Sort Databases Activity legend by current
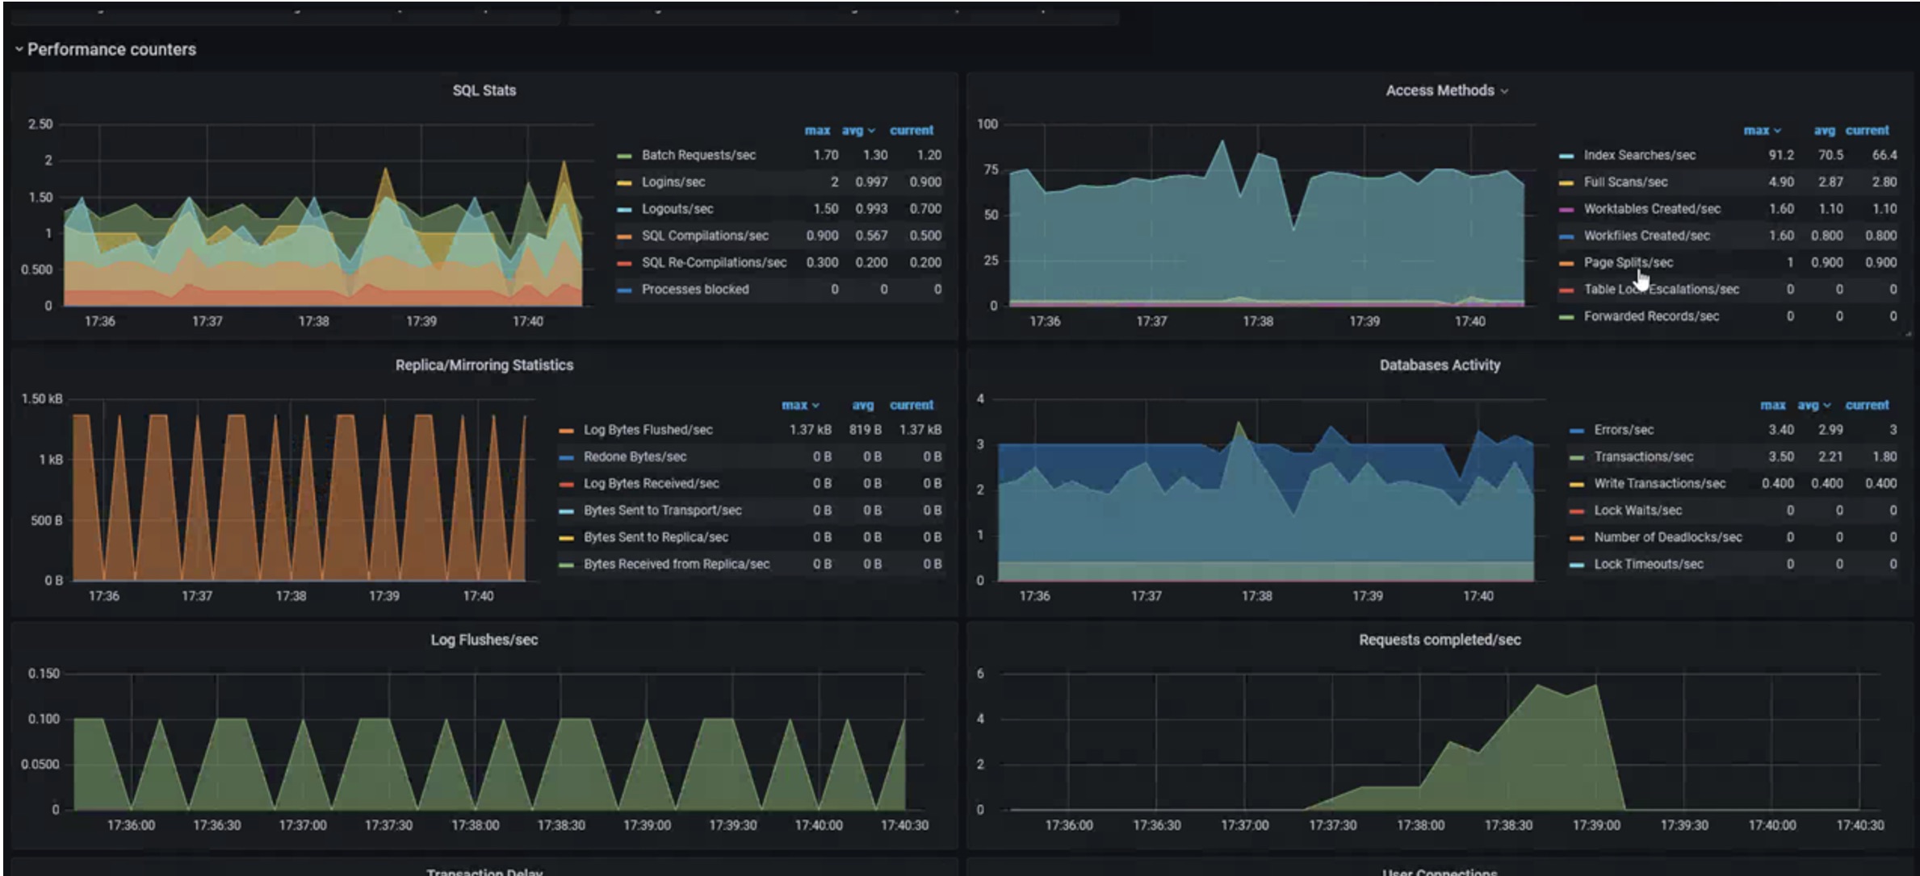Image resolution: width=1920 pixels, height=876 pixels. point(1867,405)
